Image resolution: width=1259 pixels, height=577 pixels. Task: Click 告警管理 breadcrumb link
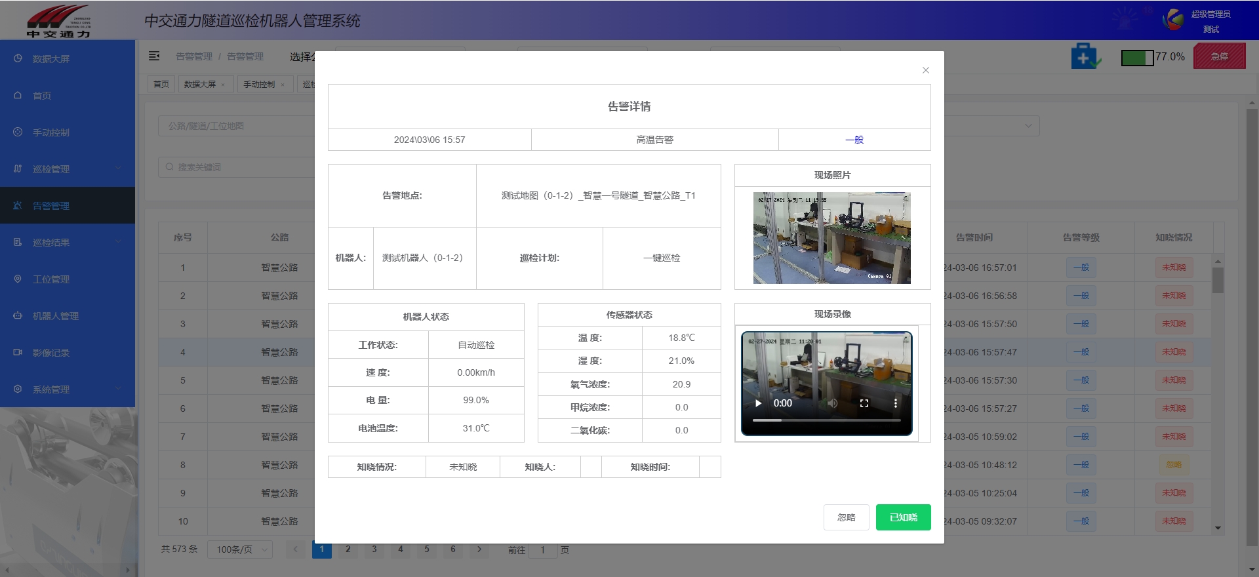click(x=245, y=56)
